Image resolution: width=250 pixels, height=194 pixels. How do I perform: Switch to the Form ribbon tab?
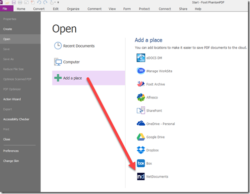pos(127,9)
